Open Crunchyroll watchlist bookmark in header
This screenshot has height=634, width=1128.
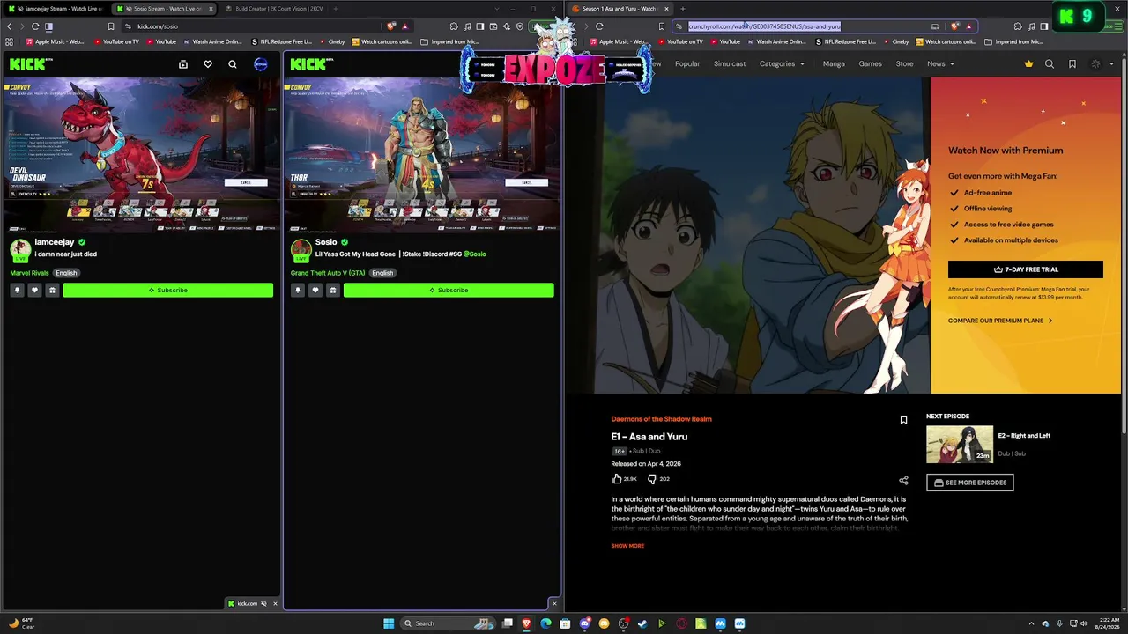(1072, 63)
